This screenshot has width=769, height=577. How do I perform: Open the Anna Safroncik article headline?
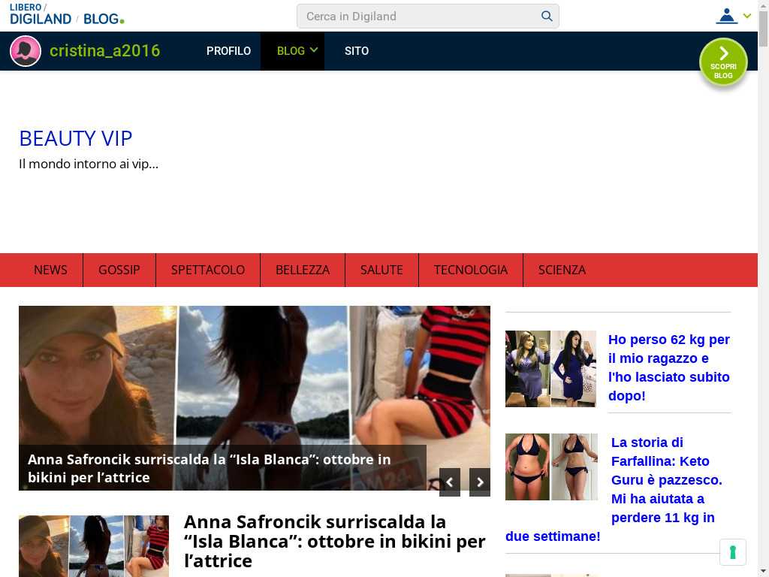[335, 541]
